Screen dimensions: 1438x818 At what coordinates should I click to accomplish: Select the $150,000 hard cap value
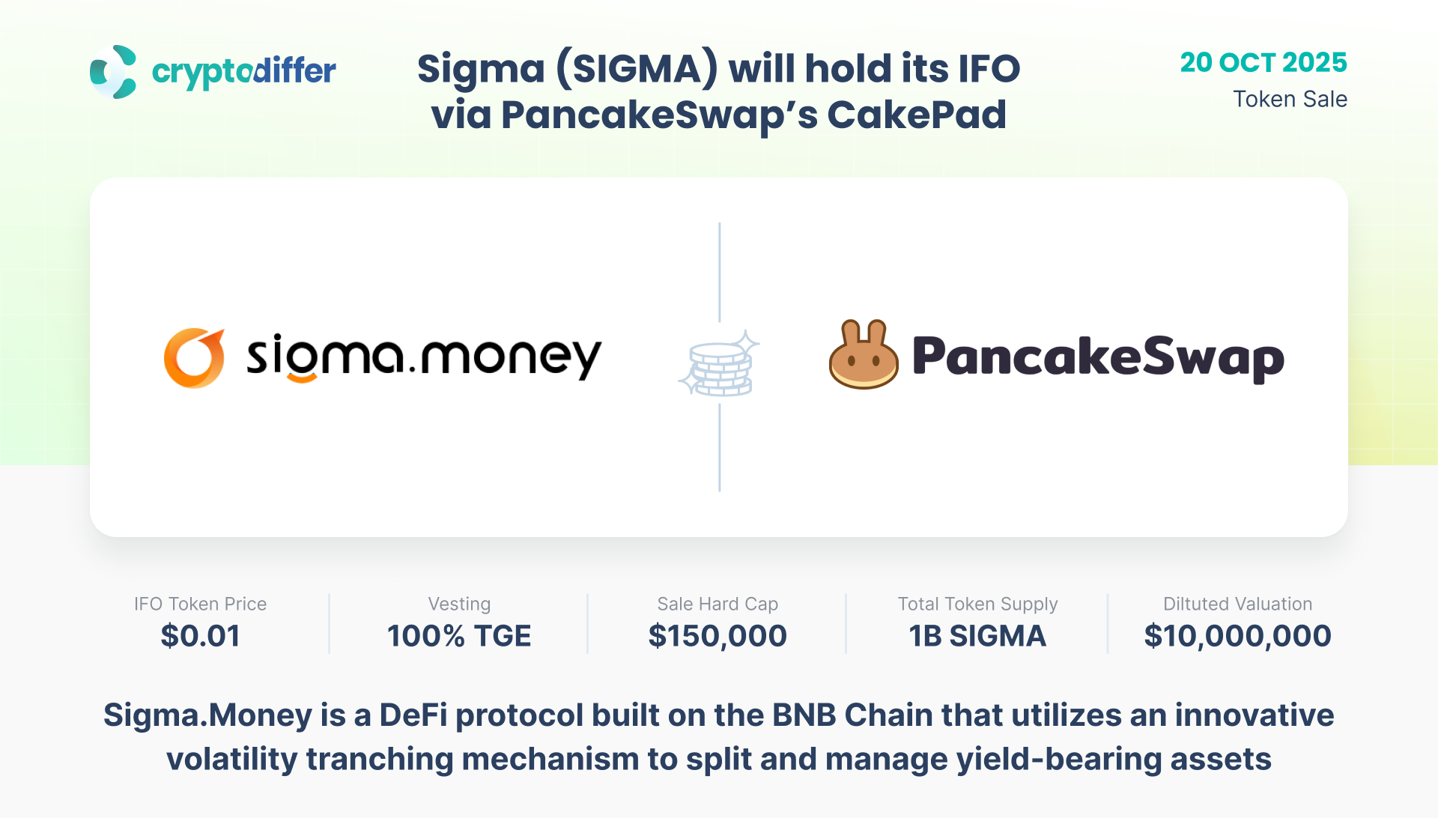click(x=718, y=636)
